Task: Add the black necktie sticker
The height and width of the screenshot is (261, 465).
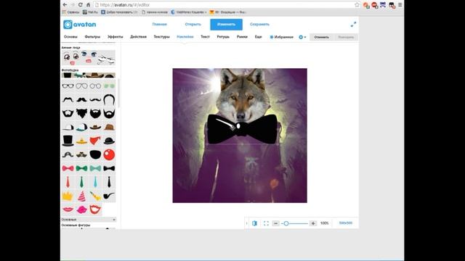Action: (x=109, y=182)
